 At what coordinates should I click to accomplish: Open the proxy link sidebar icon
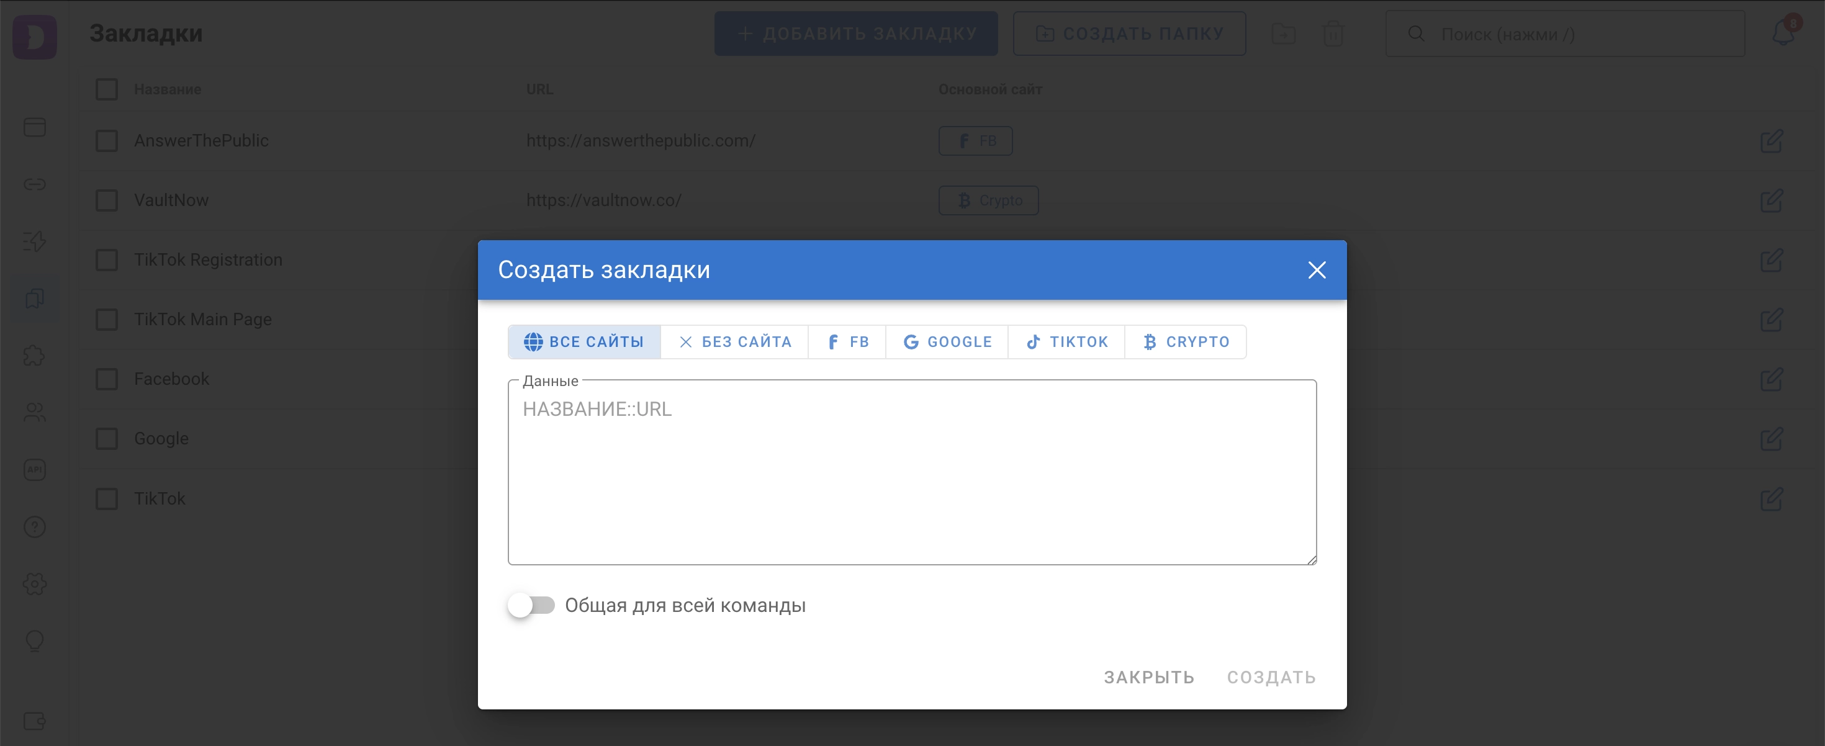point(35,184)
